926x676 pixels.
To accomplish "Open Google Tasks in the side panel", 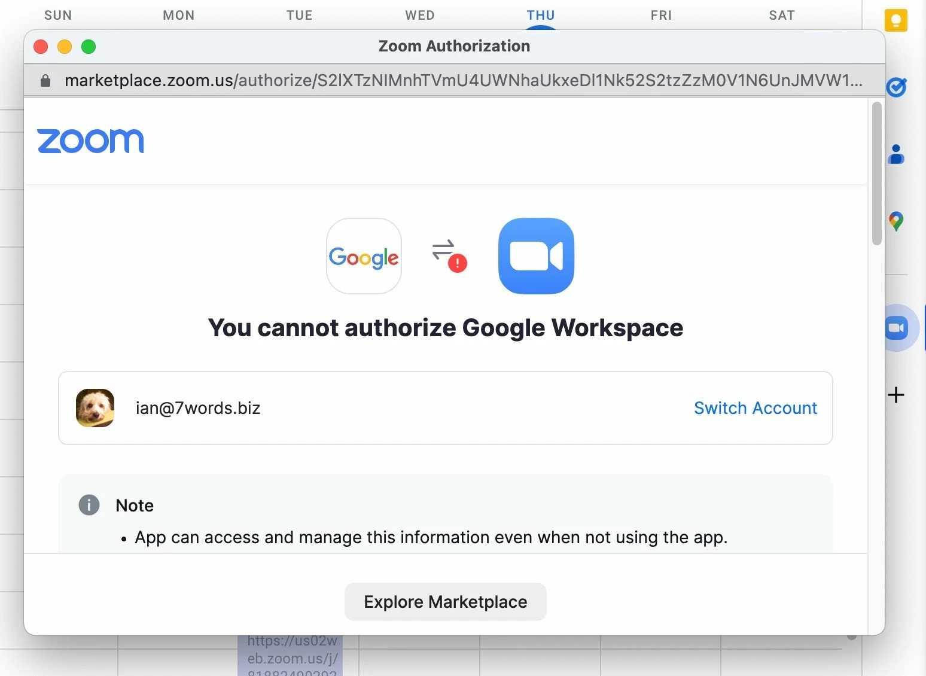I will click(x=896, y=87).
